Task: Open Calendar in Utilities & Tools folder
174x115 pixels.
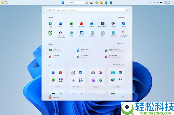Action: coord(81,73)
